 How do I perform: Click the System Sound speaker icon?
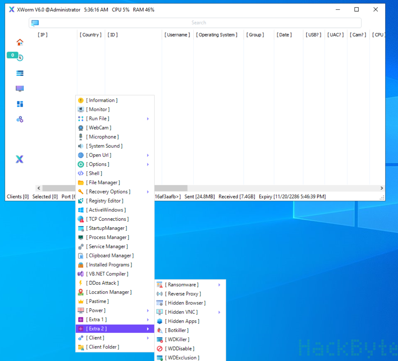pyautogui.click(x=81, y=146)
